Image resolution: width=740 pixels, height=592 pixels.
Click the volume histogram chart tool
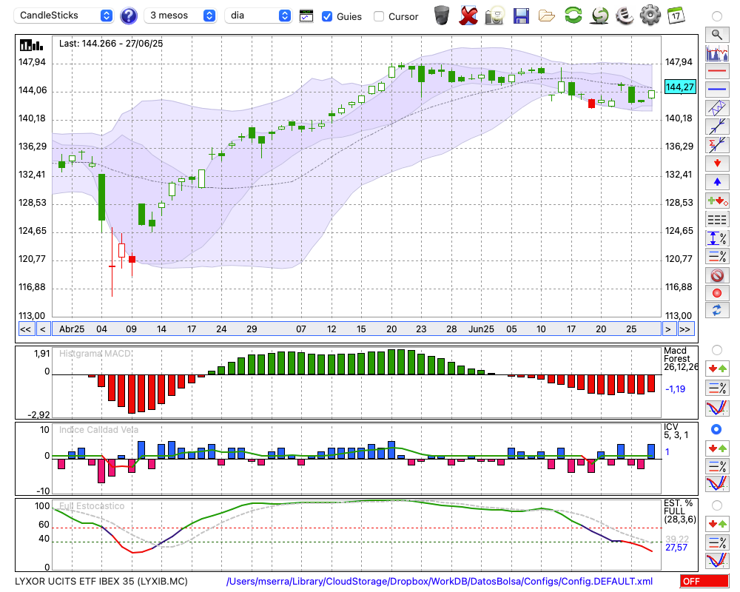pyautogui.click(x=717, y=53)
